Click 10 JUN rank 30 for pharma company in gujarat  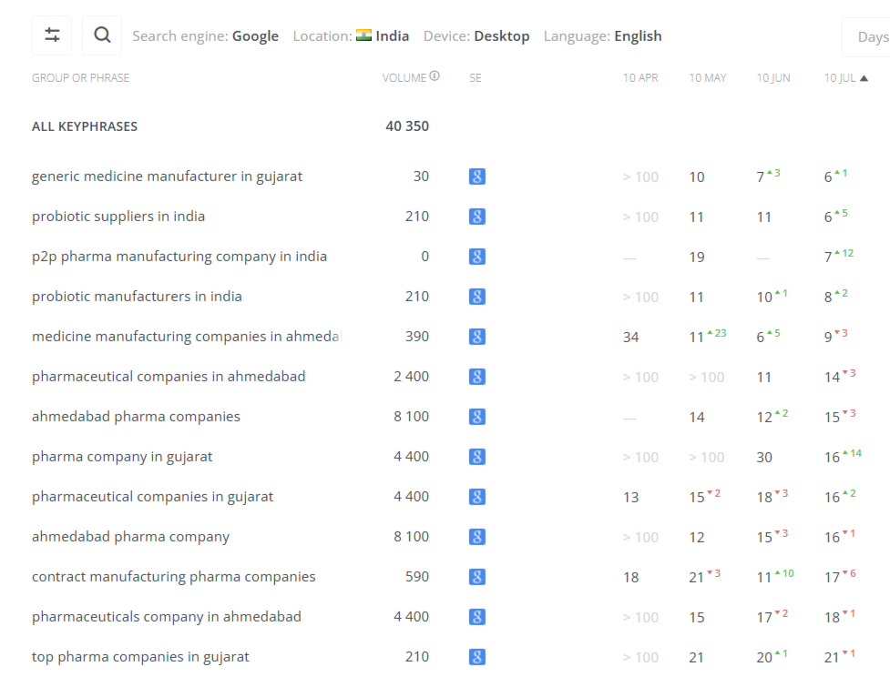764,457
